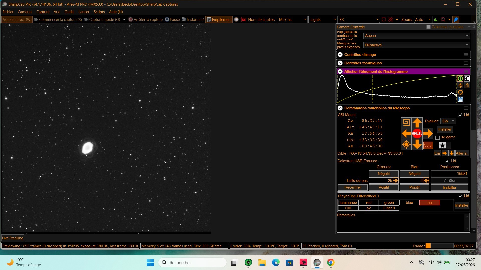The height and width of the screenshot is (270, 481).
Task: Click the red stop mount movement button
Action: pyautogui.click(x=417, y=133)
